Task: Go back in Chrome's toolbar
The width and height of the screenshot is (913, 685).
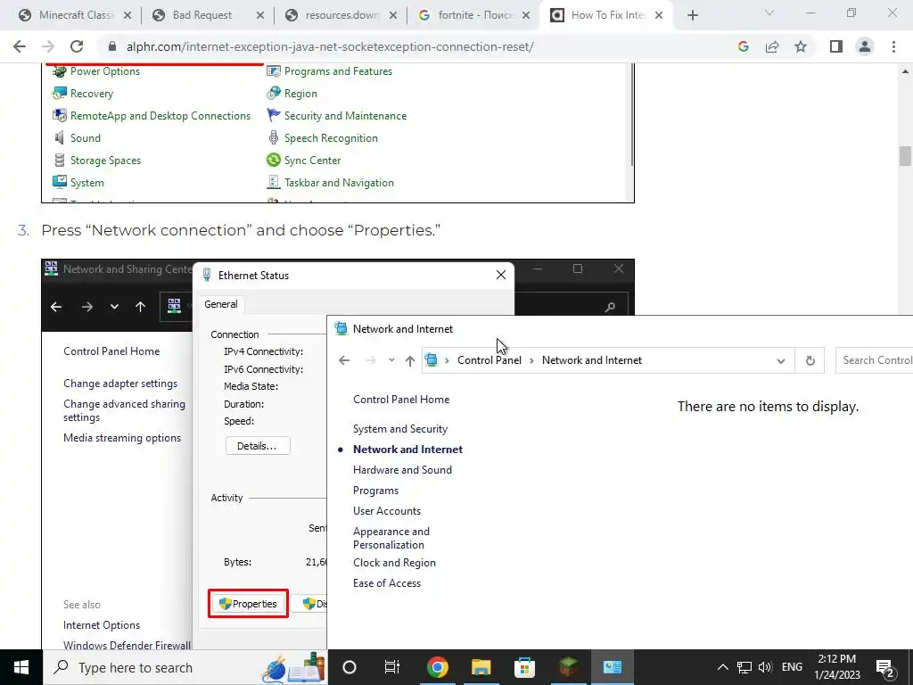Action: click(20, 46)
